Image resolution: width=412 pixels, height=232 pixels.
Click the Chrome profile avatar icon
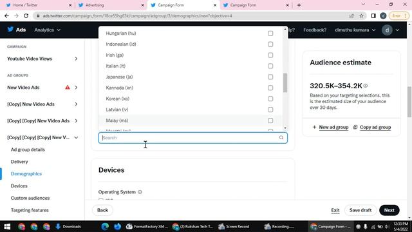pyautogui.click(x=383, y=15)
